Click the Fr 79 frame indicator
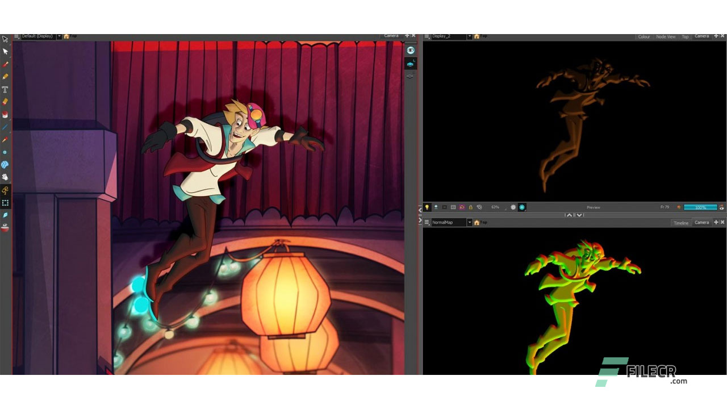Viewport: 727px width, 409px height. click(665, 207)
